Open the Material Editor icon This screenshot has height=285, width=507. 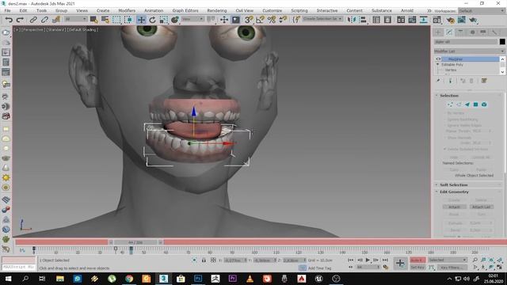tap(436, 20)
